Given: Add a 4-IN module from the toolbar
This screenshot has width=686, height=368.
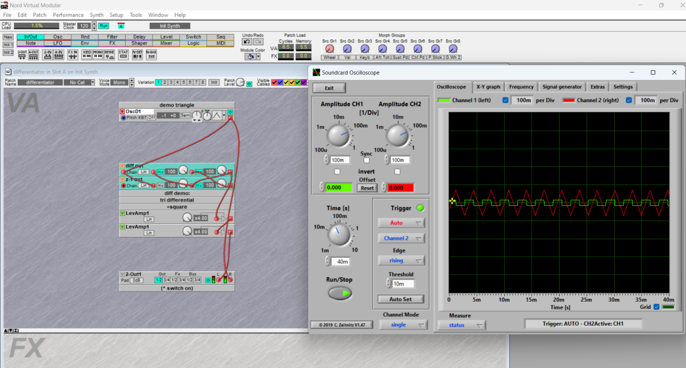Looking at the screenshot, I should [58, 54].
